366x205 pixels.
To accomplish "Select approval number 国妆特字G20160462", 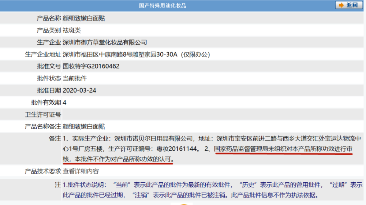I will coord(91,66).
